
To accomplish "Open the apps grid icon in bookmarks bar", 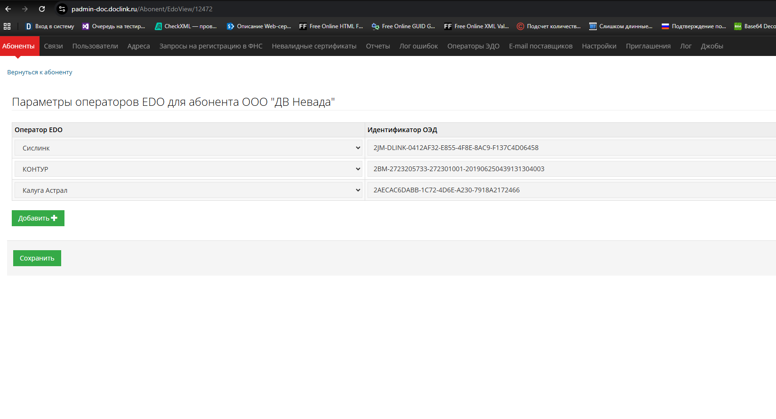I will pos(7,26).
